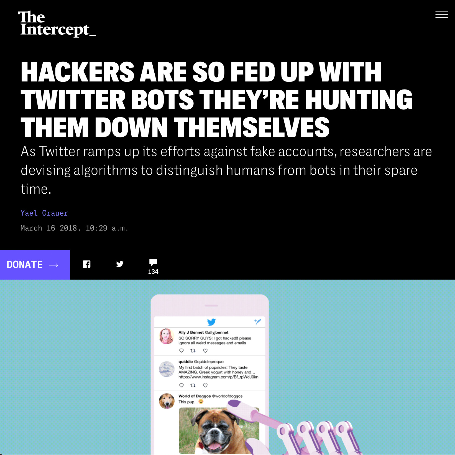The height and width of the screenshot is (455, 455).
Task: Like the quiddie popsicles tweet
Action: [x=205, y=385]
